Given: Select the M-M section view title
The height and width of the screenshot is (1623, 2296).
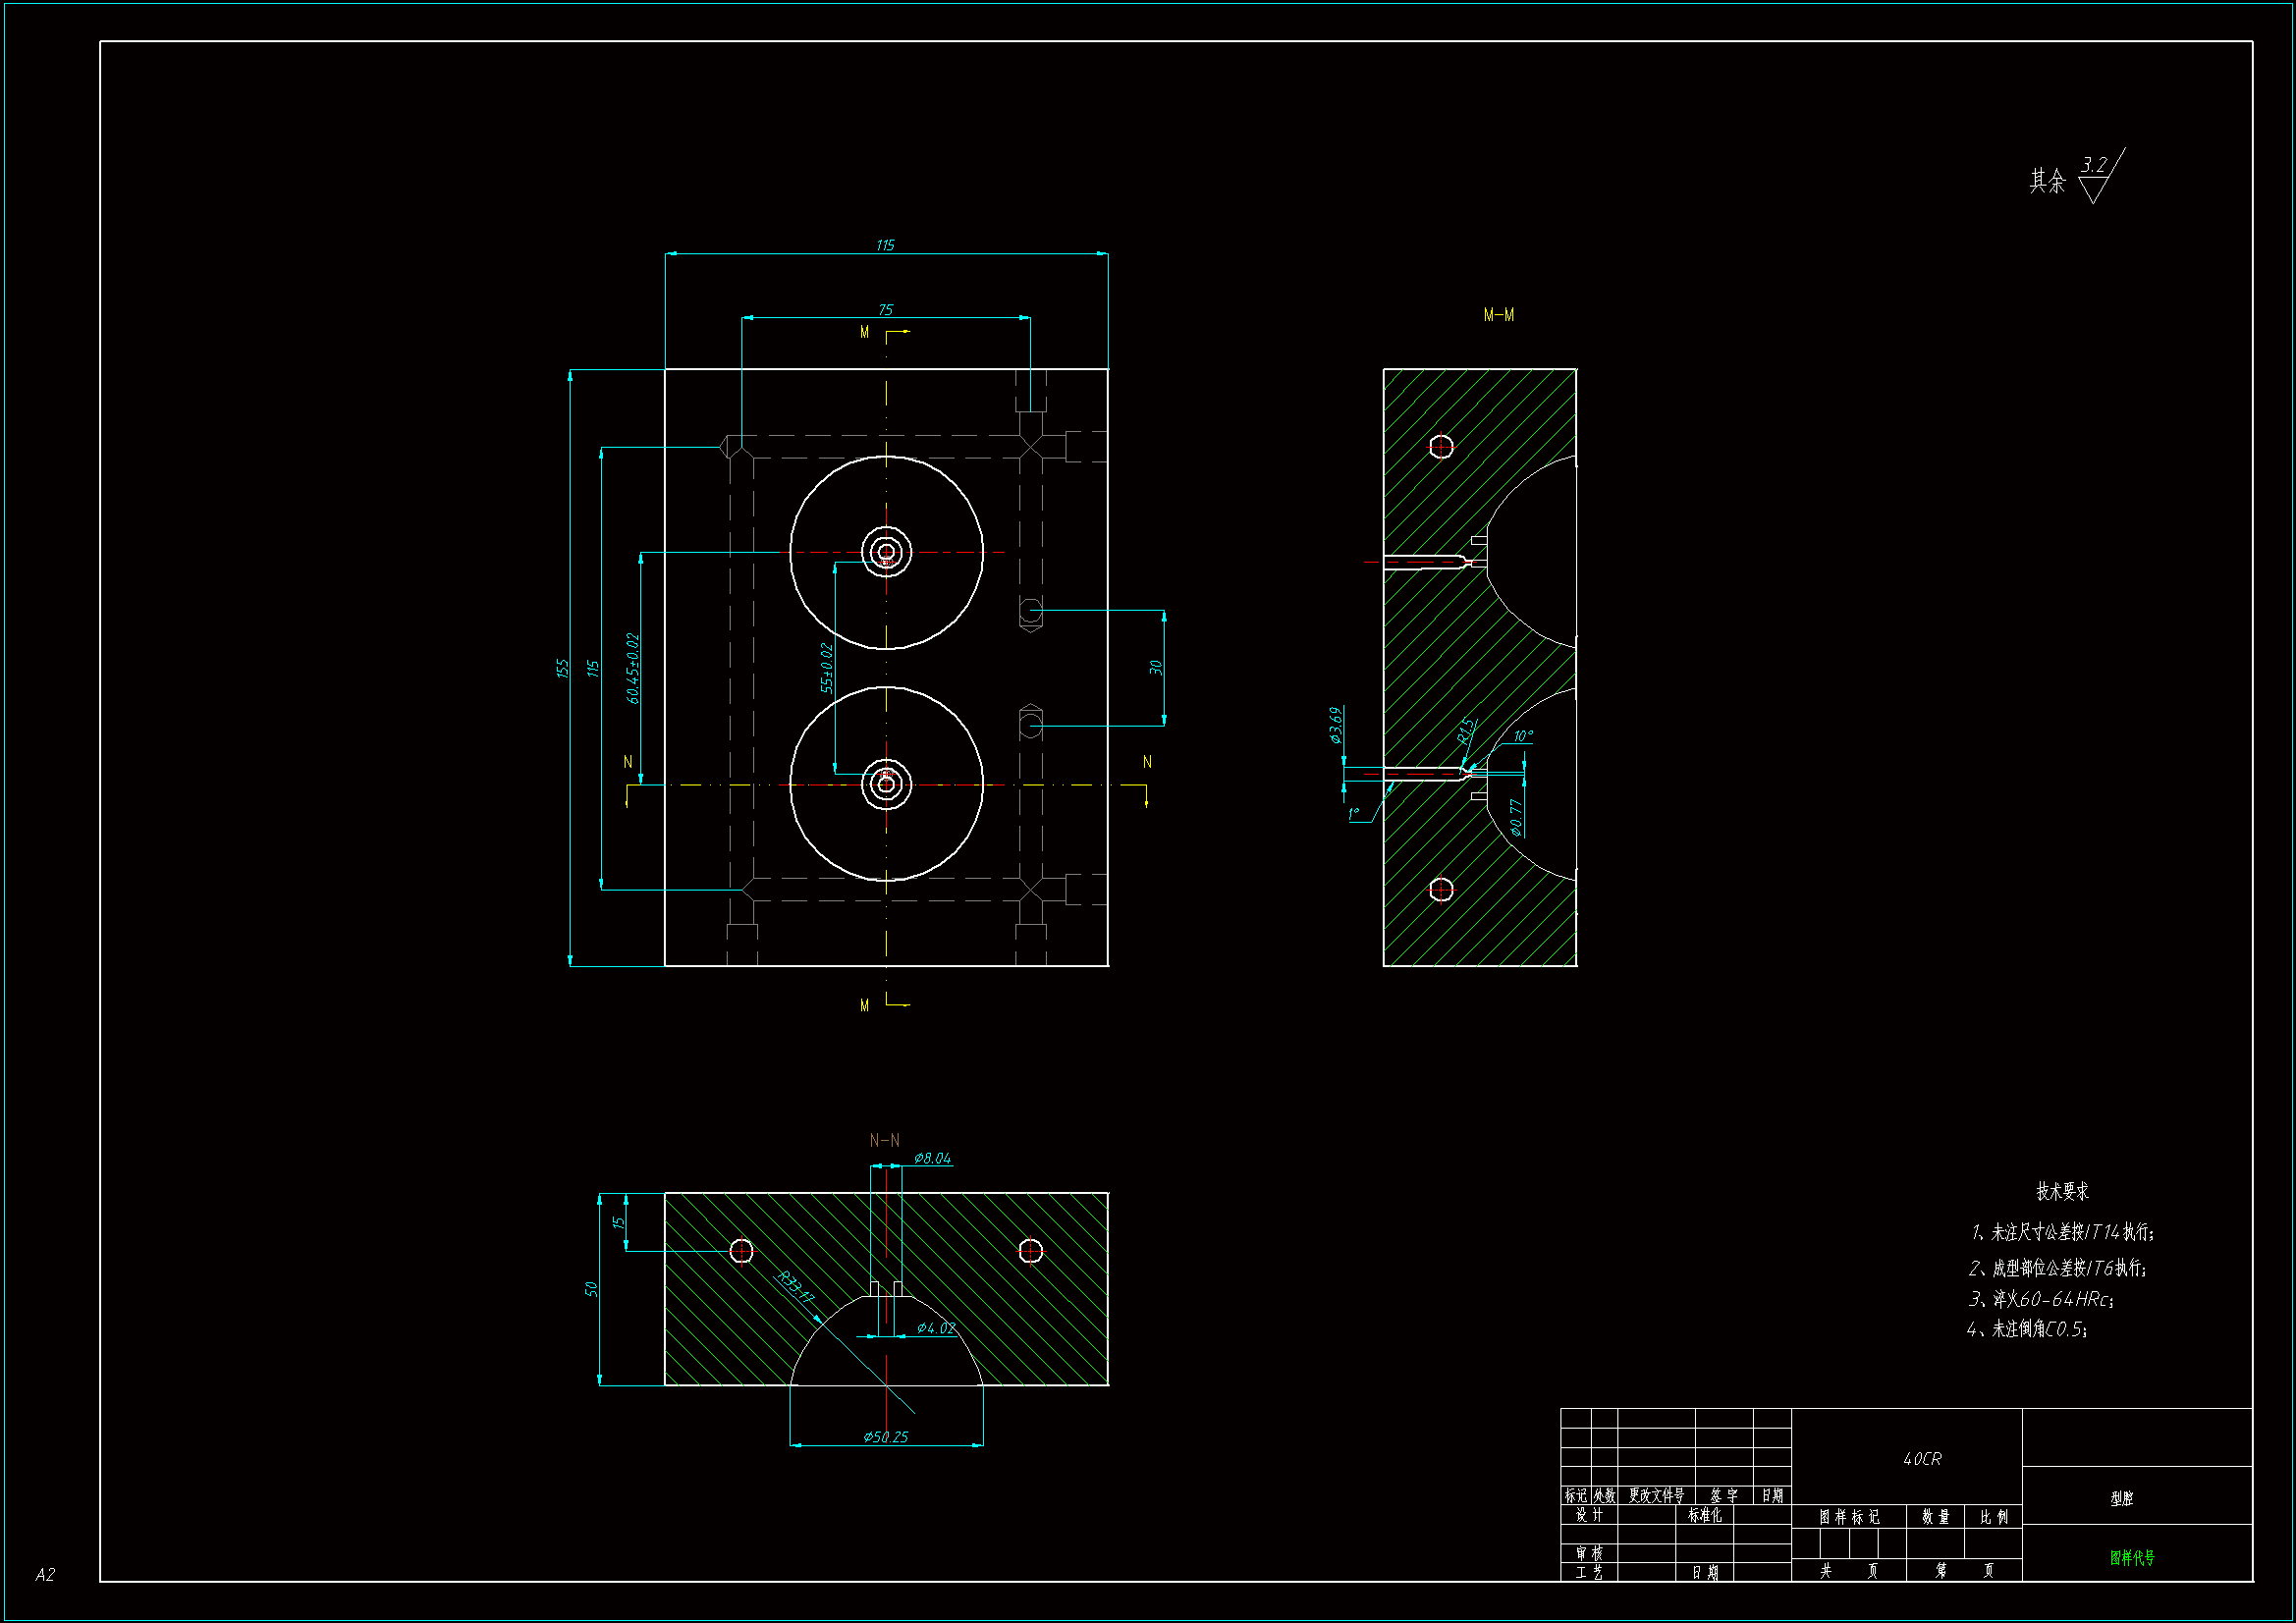Looking at the screenshot, I should (x=1498, y=315).
